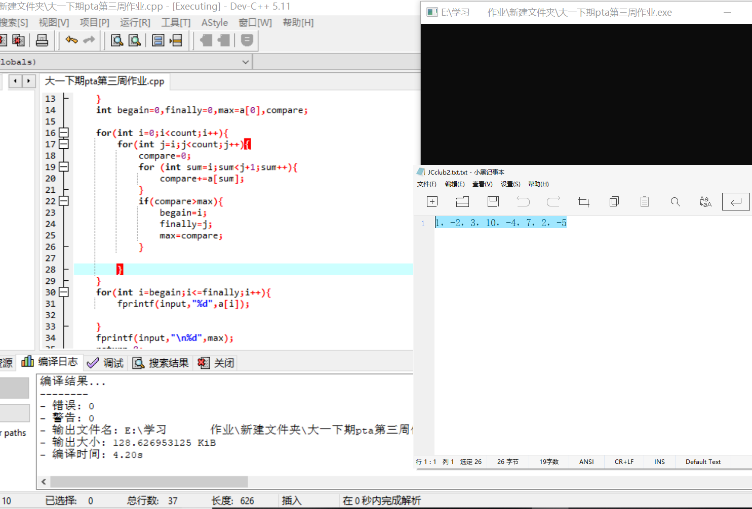Click the printer icon in Dev-C++ toolbar
Image resolution: width=752 pixels, height=509 pixels.
click(x=42, y=40)
